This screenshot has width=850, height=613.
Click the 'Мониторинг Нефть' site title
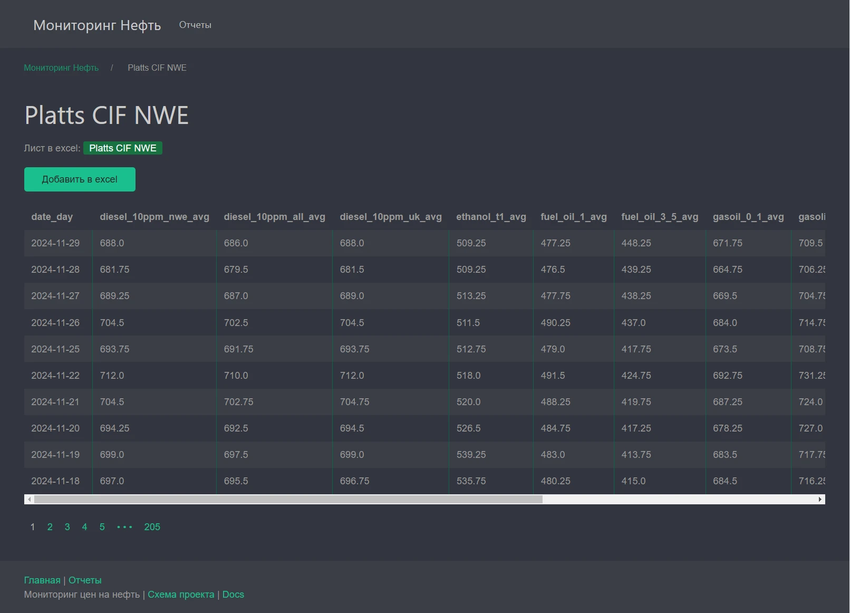tap(97, 25)
